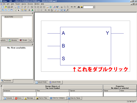Click the lightbulb toolbar icon
The width and height of the screenshot is (137, 103).
[15, 10]
